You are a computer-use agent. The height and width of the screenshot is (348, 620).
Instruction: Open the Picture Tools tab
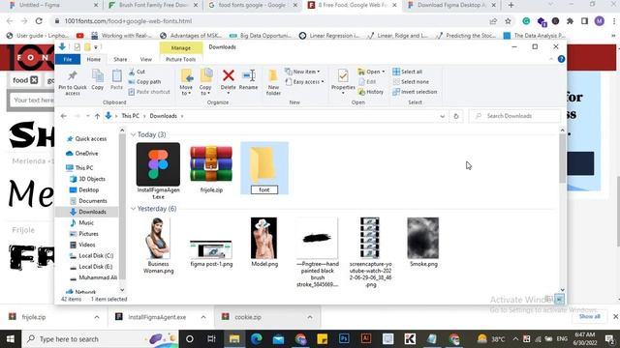tap(181, 59)
